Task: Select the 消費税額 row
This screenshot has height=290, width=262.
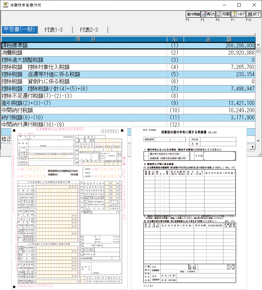Action: pos(84,53)
